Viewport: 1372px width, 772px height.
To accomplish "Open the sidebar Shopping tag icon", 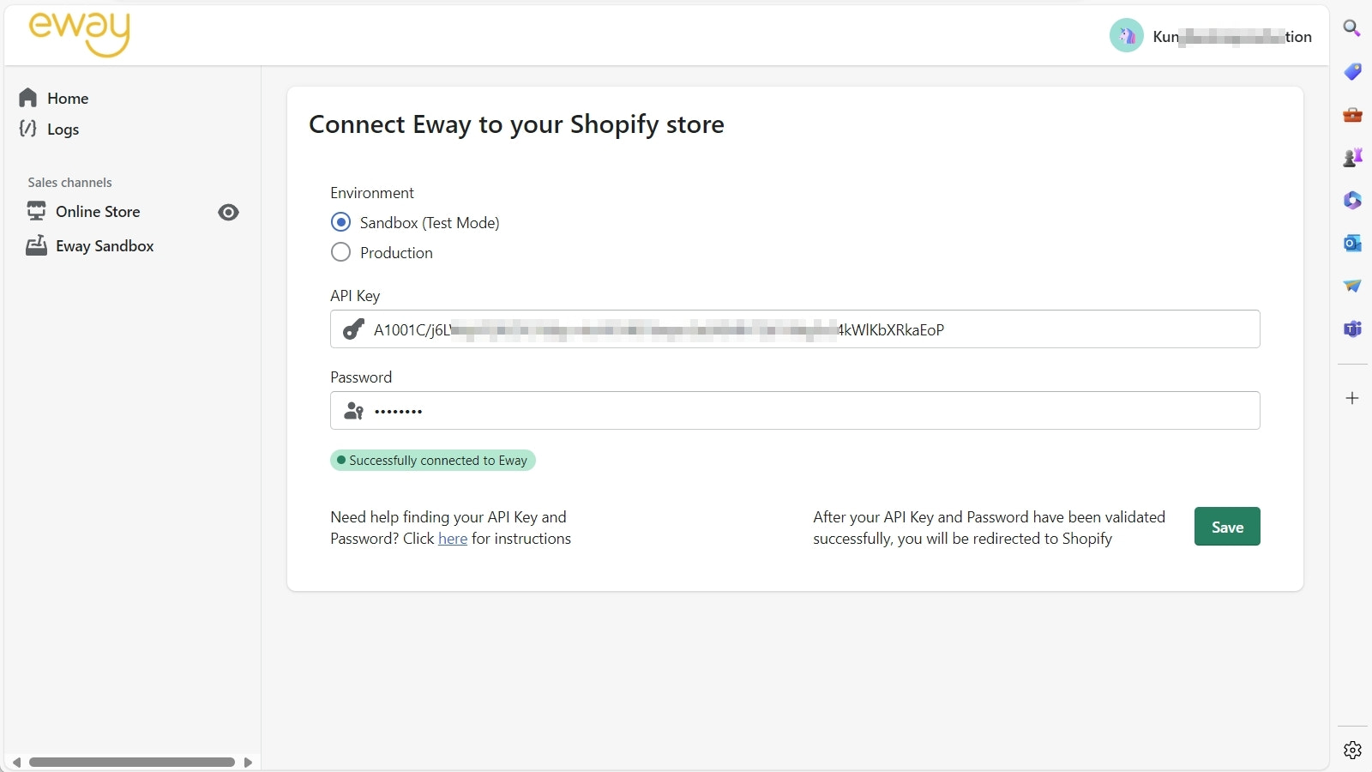I will click(x=1352, y=71).
